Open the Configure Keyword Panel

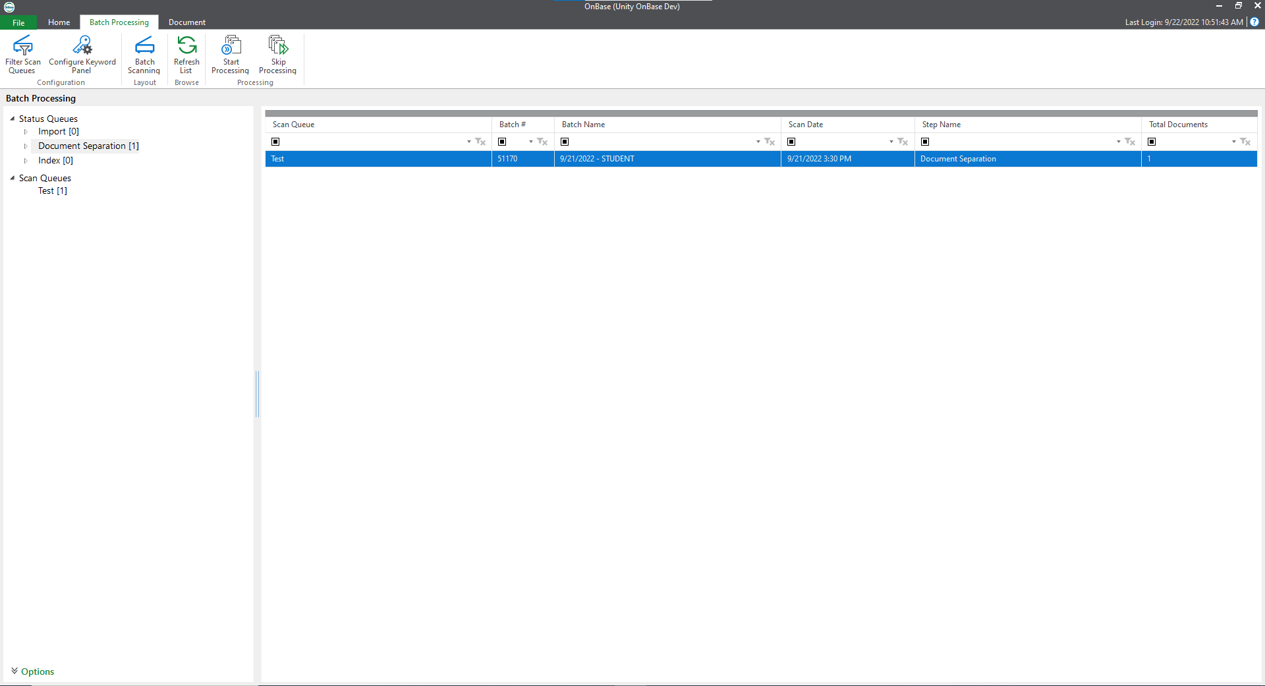pos(81,54)
